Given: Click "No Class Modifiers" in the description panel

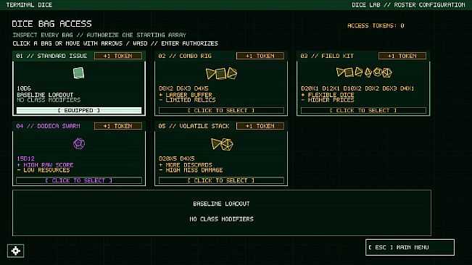Looking at the screenshot, I should click(221, 219).
